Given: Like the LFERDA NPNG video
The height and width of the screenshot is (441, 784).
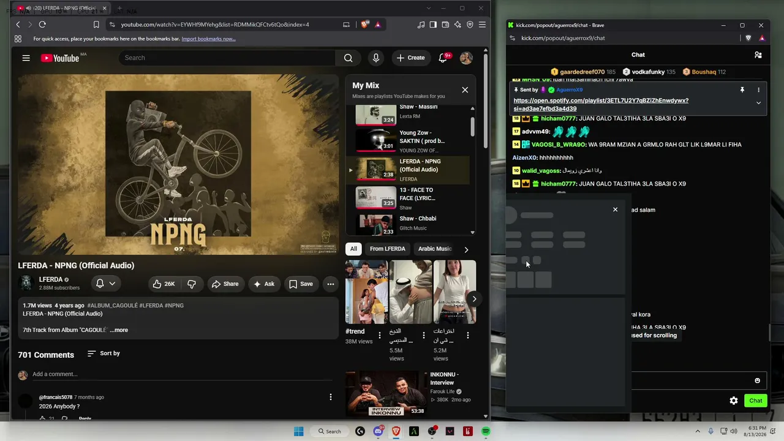Looking at the screenshot, I should coord(164,284).
